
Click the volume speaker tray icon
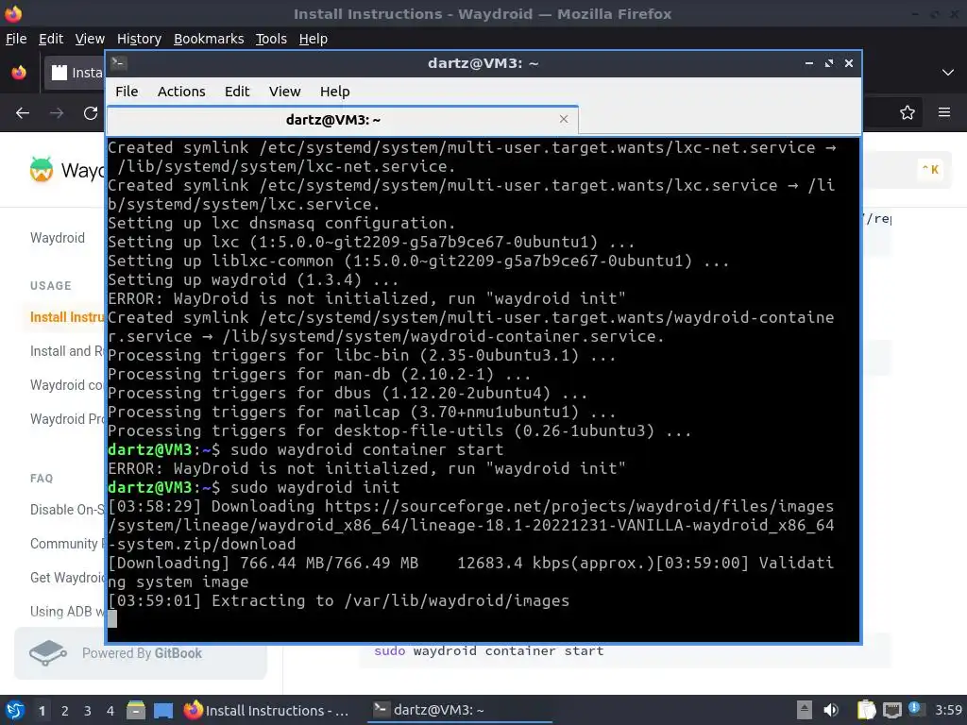tap(831, 710)
